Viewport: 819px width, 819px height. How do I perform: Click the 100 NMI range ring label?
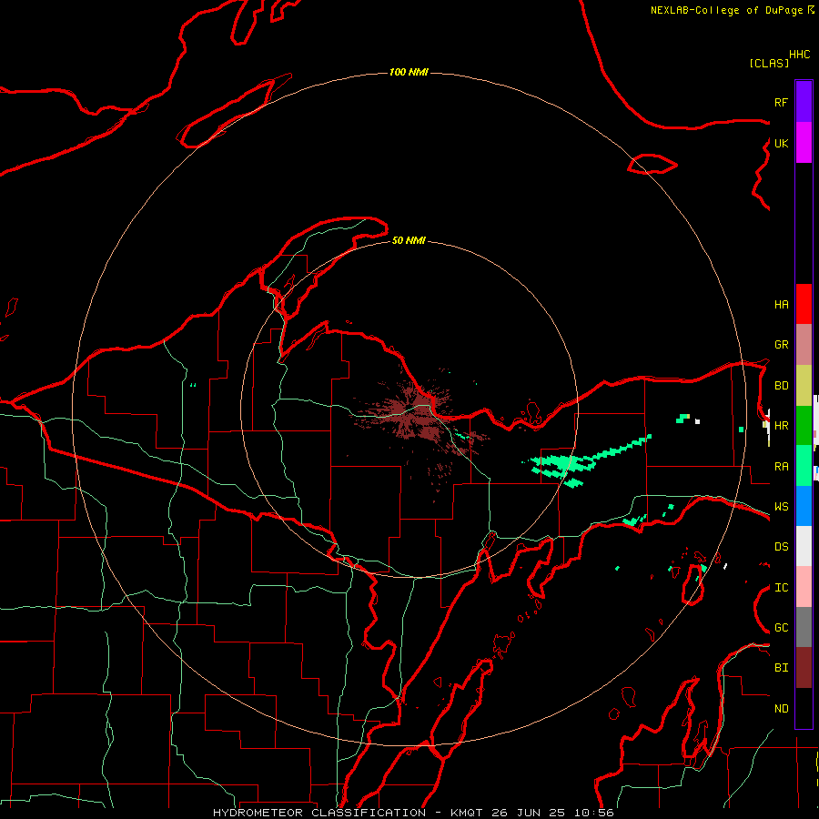pos(409,72)
